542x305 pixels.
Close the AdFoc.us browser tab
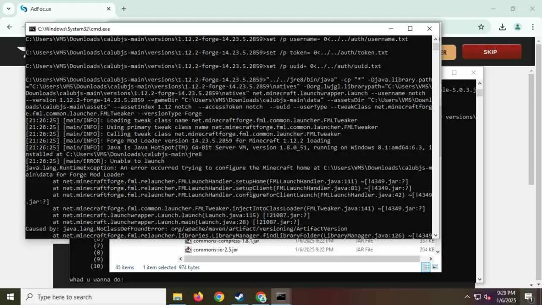pos(108,8)
